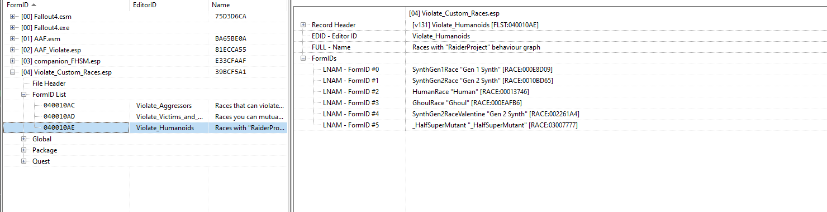
Task: Expand the Record Header row
Action: coord(303,24)
